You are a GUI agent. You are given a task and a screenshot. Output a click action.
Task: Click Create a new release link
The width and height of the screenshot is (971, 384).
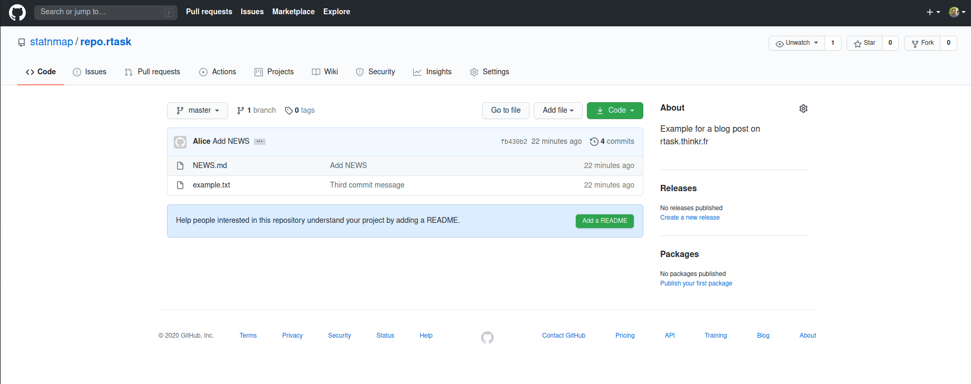[690, 218]
